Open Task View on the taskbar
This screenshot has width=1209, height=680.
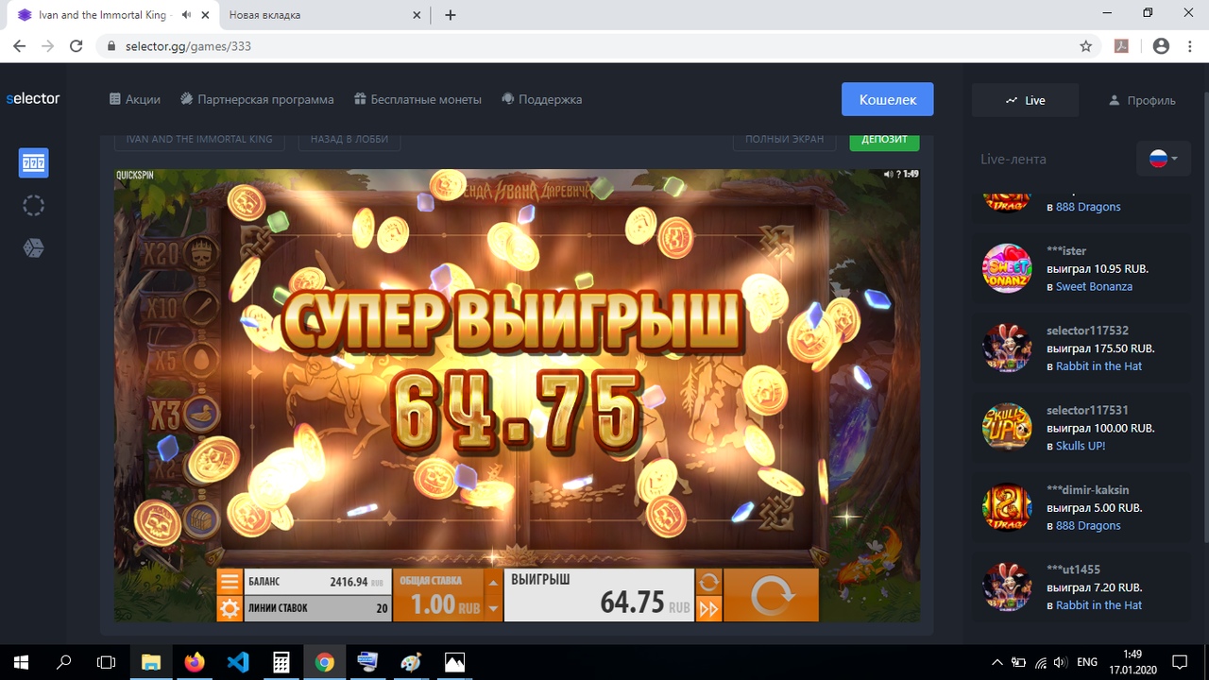(107, 662)
